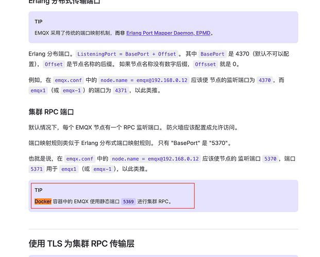Click emqx.conf in the 例如 paragraph
320x257 pixels.
69,80
